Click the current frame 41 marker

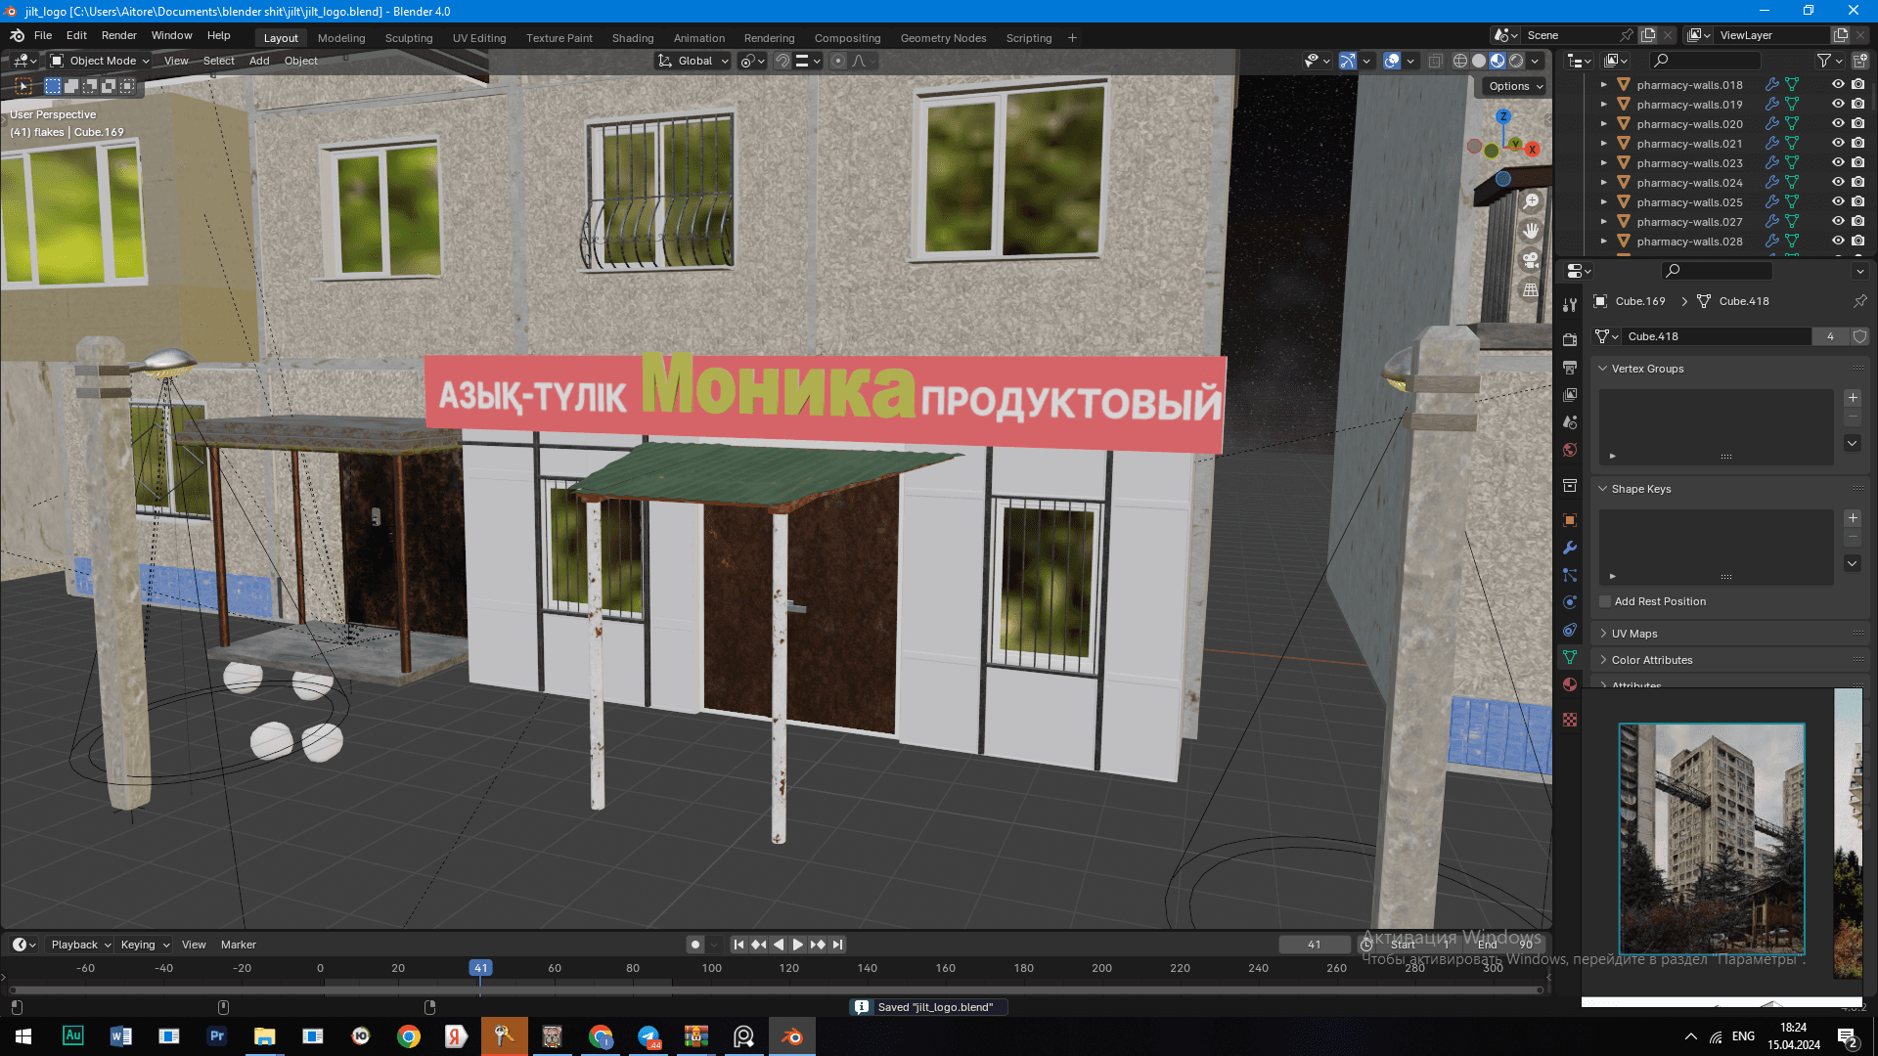[x=480, y=968]
